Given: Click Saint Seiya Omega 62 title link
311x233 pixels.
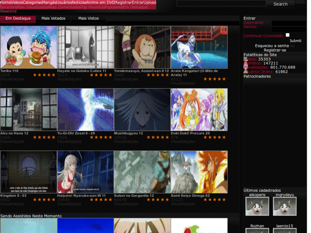Looking at the screenshot, I should tap(190, 196).
